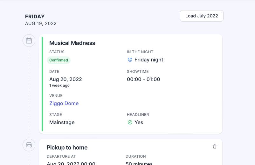Click the FRIDAY day heading

(35, 16)
